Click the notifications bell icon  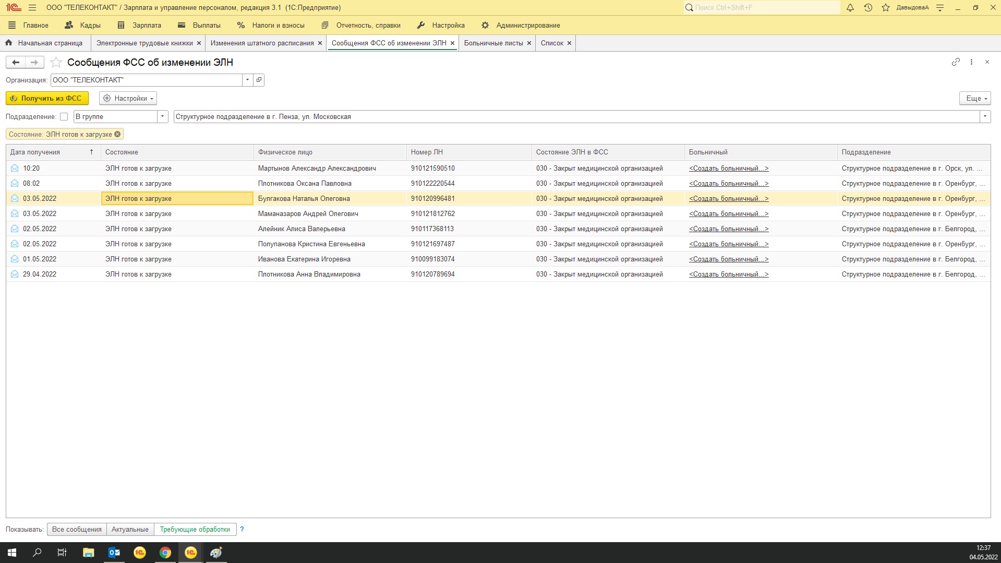850,8
